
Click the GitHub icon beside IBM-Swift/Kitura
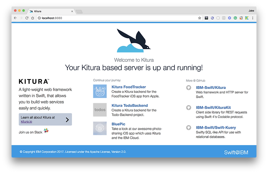pos(188,88)
